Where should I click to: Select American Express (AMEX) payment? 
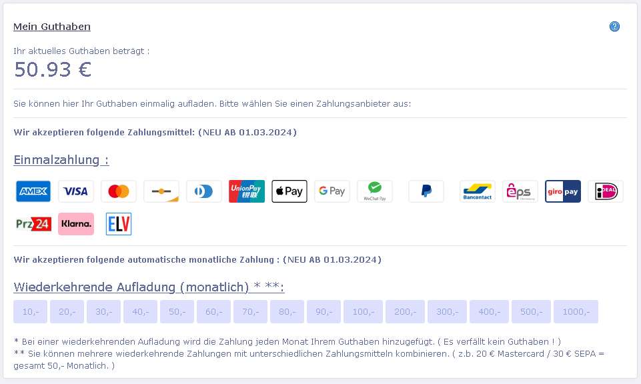pos(33,191)
